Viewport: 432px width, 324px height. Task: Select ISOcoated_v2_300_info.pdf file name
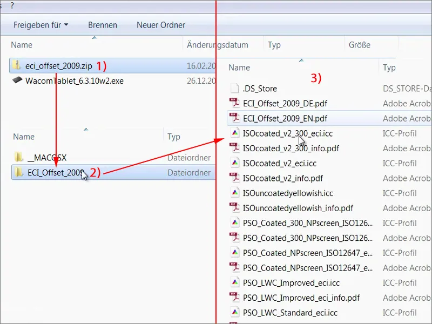point(291,148)
